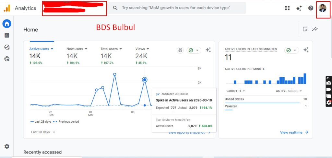Click sparkle icon on Active users card
332x158 pixels.
click(208, 50)
